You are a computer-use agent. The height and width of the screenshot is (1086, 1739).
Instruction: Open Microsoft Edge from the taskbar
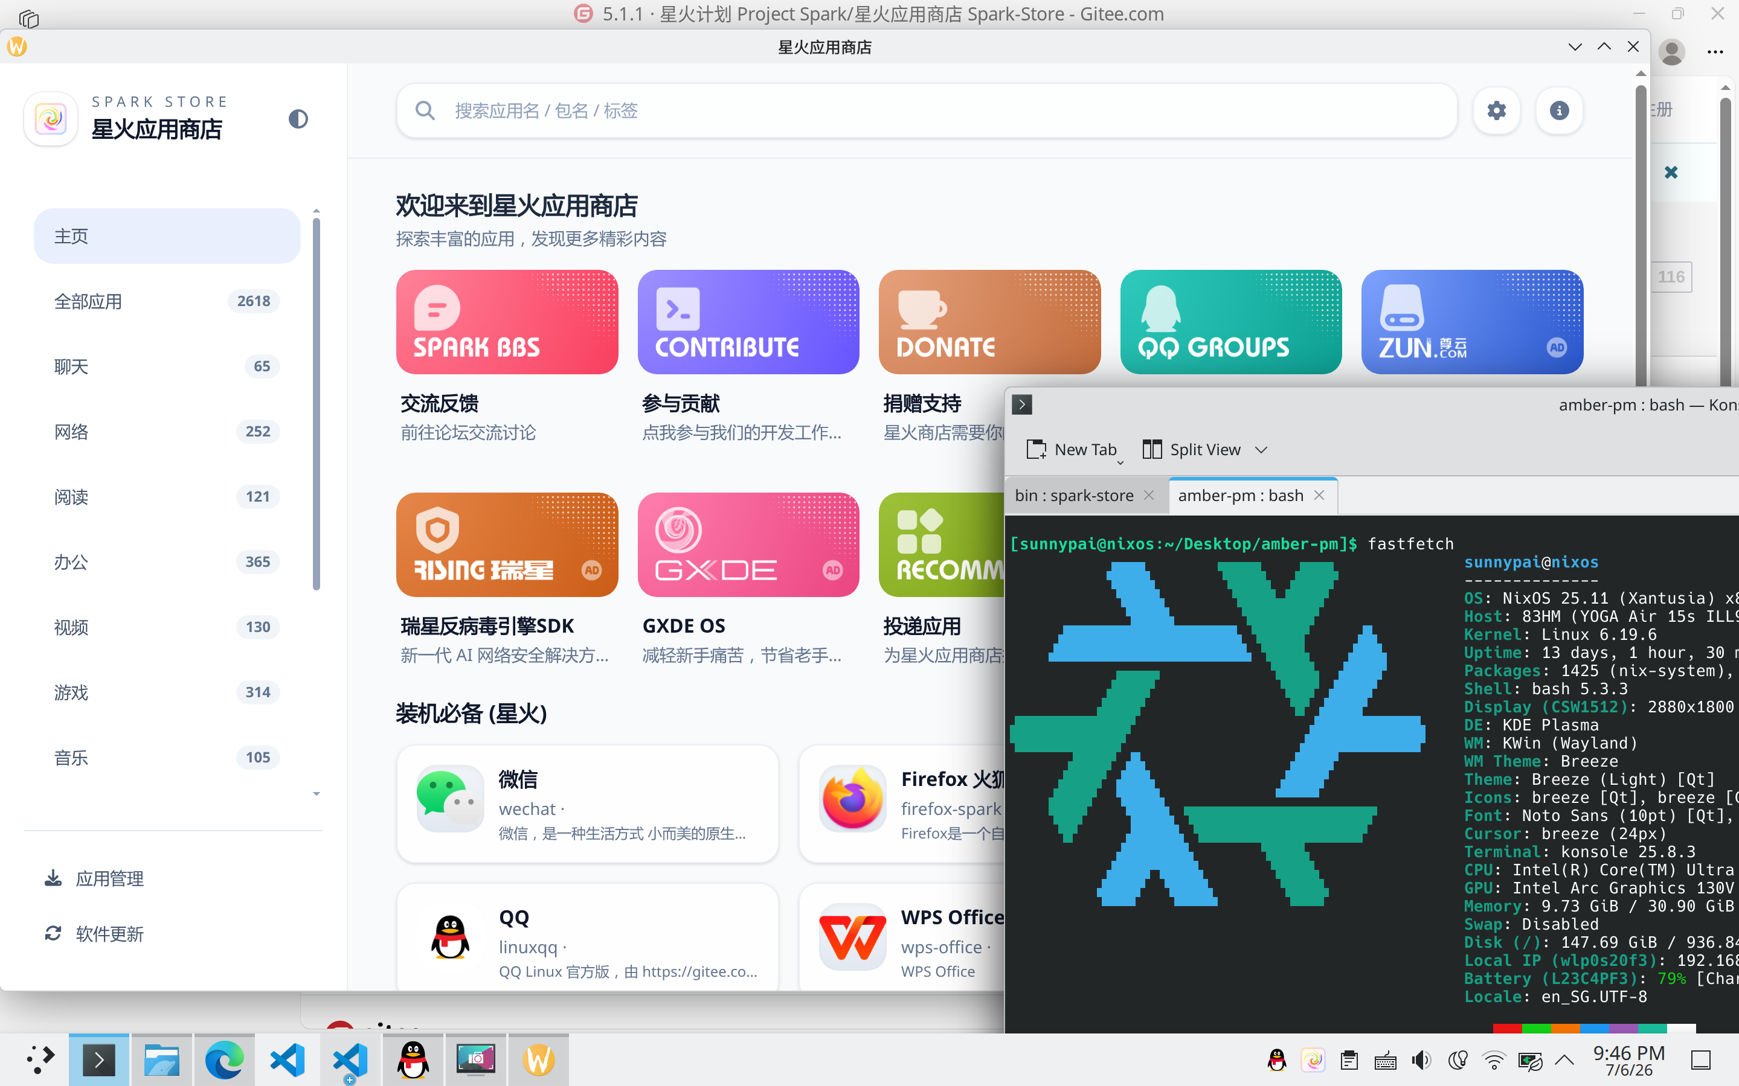[x=223, y=1060]
